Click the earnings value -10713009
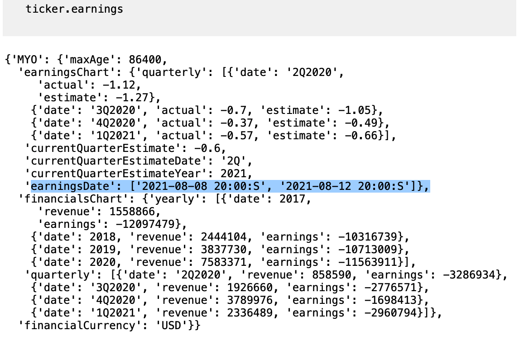The width and height of the screenshot is (519, 340). tap(367, 250)
